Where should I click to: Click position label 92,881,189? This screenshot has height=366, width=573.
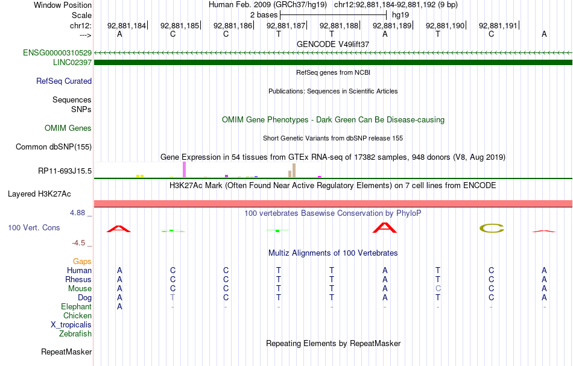tap(392, 25)
